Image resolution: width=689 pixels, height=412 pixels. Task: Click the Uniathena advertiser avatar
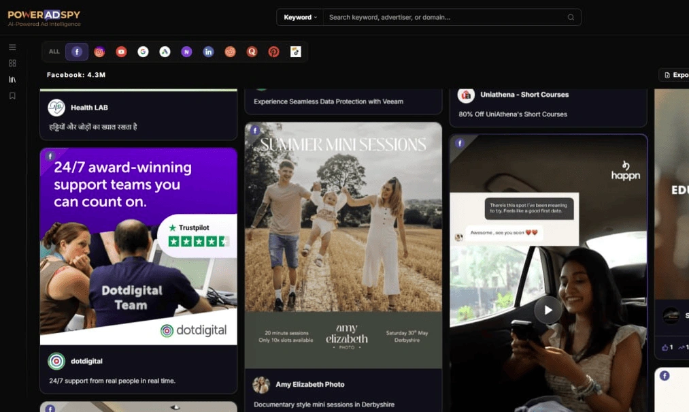point(466,95)
